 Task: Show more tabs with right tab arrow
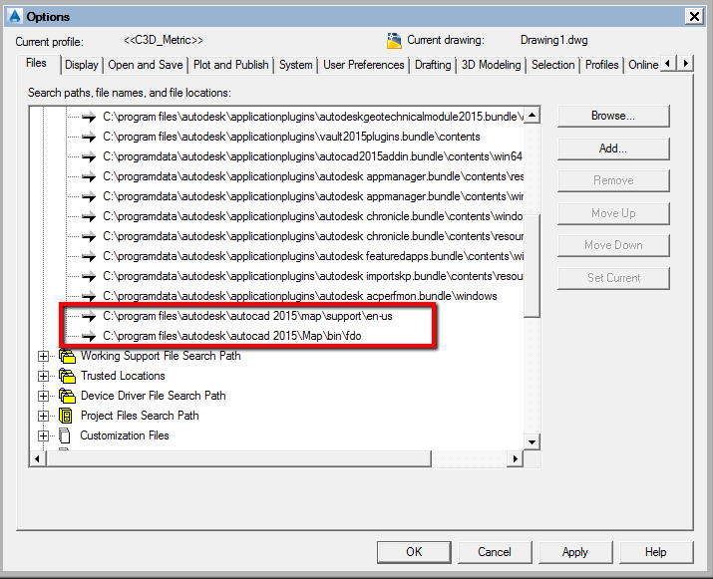click(686, 63)
